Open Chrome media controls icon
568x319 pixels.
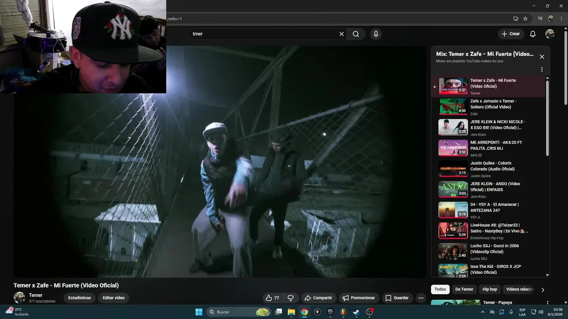540,19
